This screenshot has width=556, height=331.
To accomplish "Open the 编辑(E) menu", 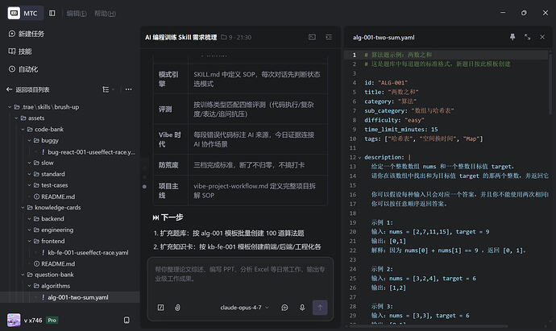I will click(77, 14).
